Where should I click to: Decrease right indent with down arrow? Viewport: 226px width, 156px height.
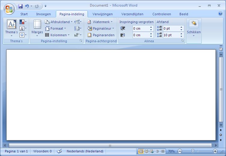[151, 36]
